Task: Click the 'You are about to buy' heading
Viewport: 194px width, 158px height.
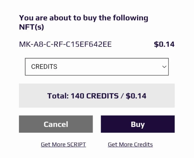Action: point(84,22)
